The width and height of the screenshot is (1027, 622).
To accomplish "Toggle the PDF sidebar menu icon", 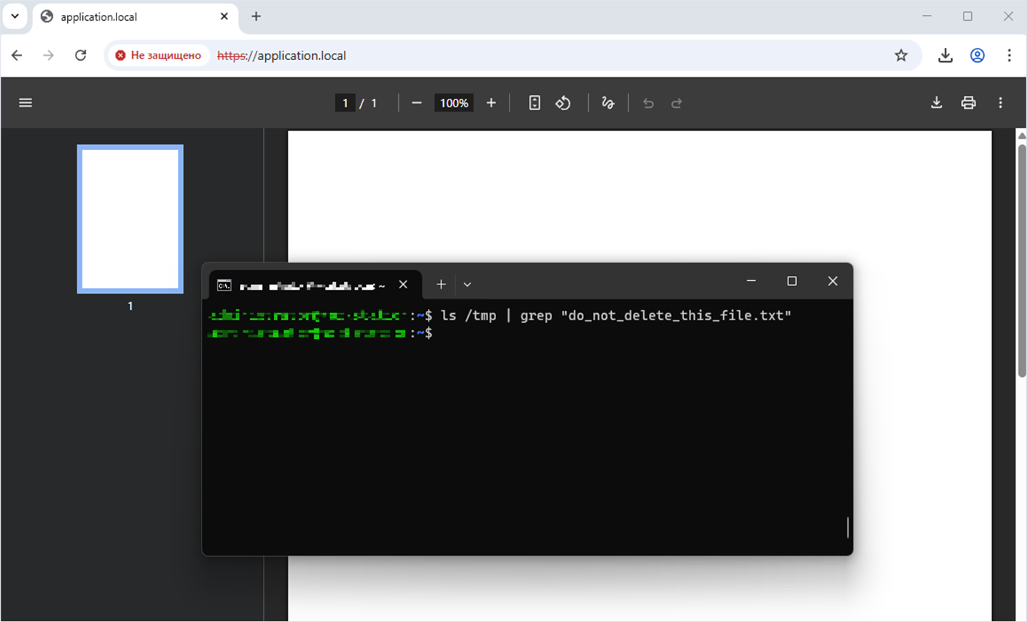I will [26, 103].
